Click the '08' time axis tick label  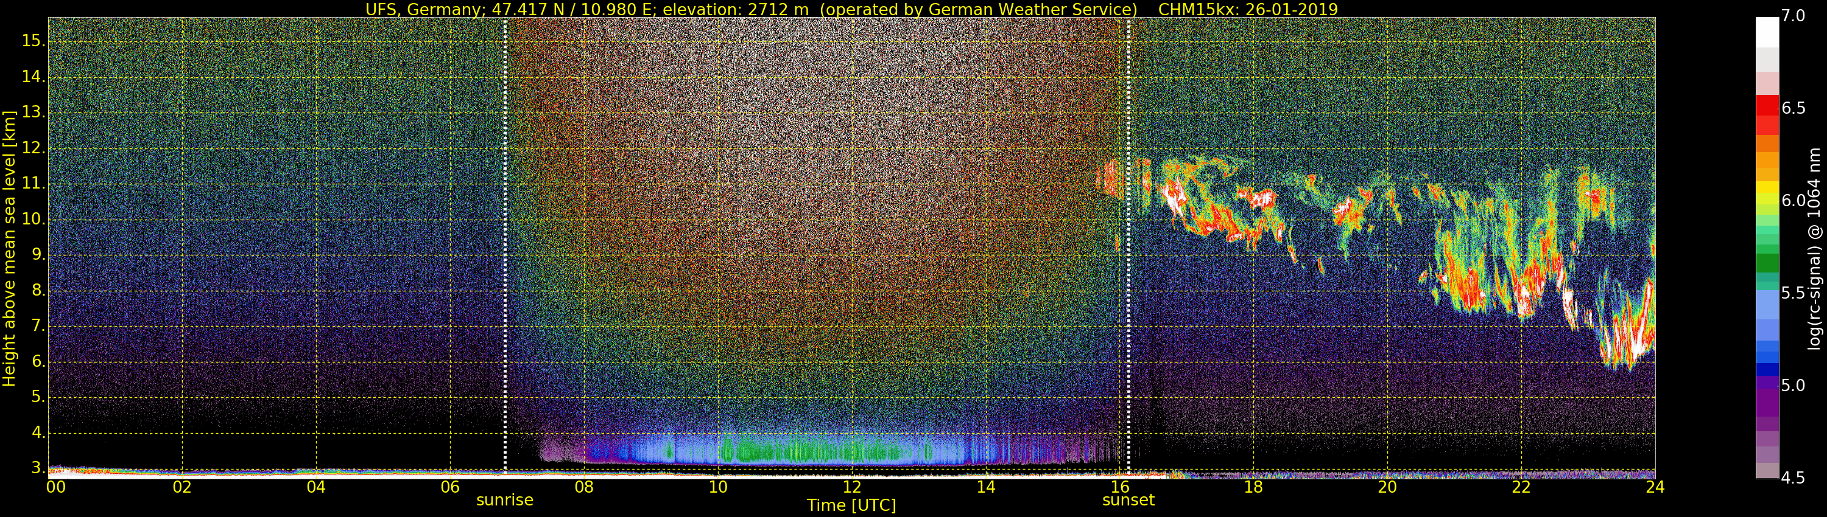[583, 487]
